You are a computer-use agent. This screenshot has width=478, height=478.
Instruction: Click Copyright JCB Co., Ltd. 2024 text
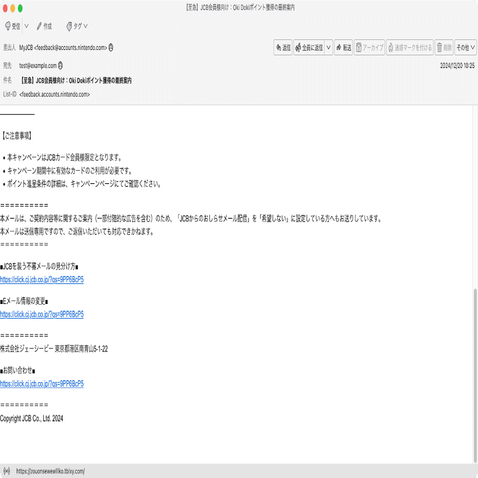[31, 419]
